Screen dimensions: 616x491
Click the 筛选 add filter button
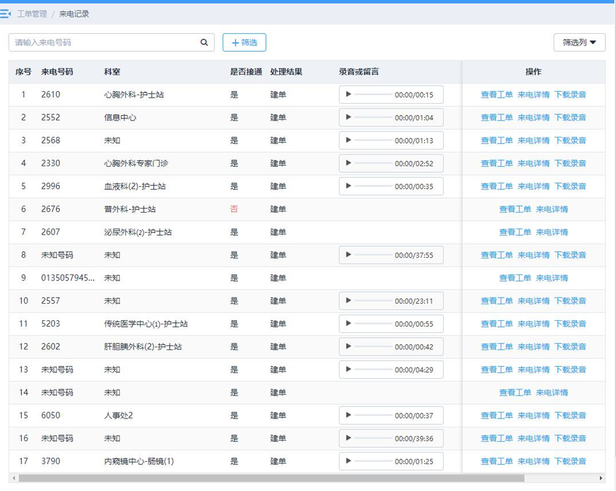click(245, 43)
